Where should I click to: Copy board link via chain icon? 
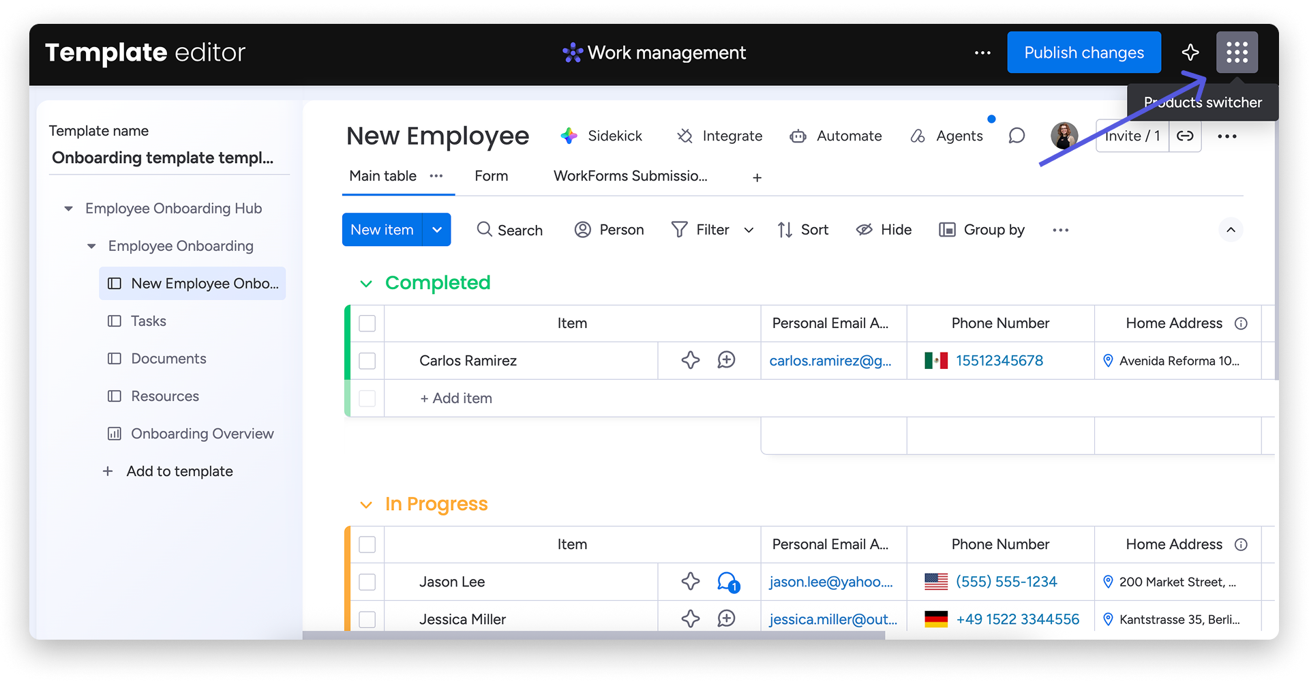pyautogui.click(x=1185, y=136)
